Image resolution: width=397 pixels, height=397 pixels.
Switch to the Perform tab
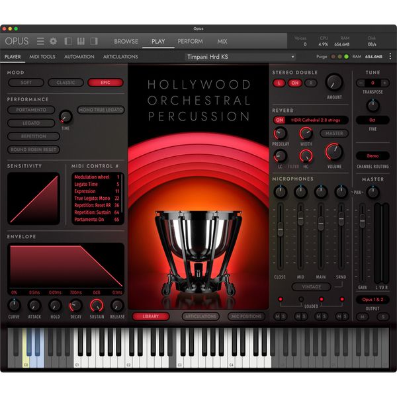point(190,41)
